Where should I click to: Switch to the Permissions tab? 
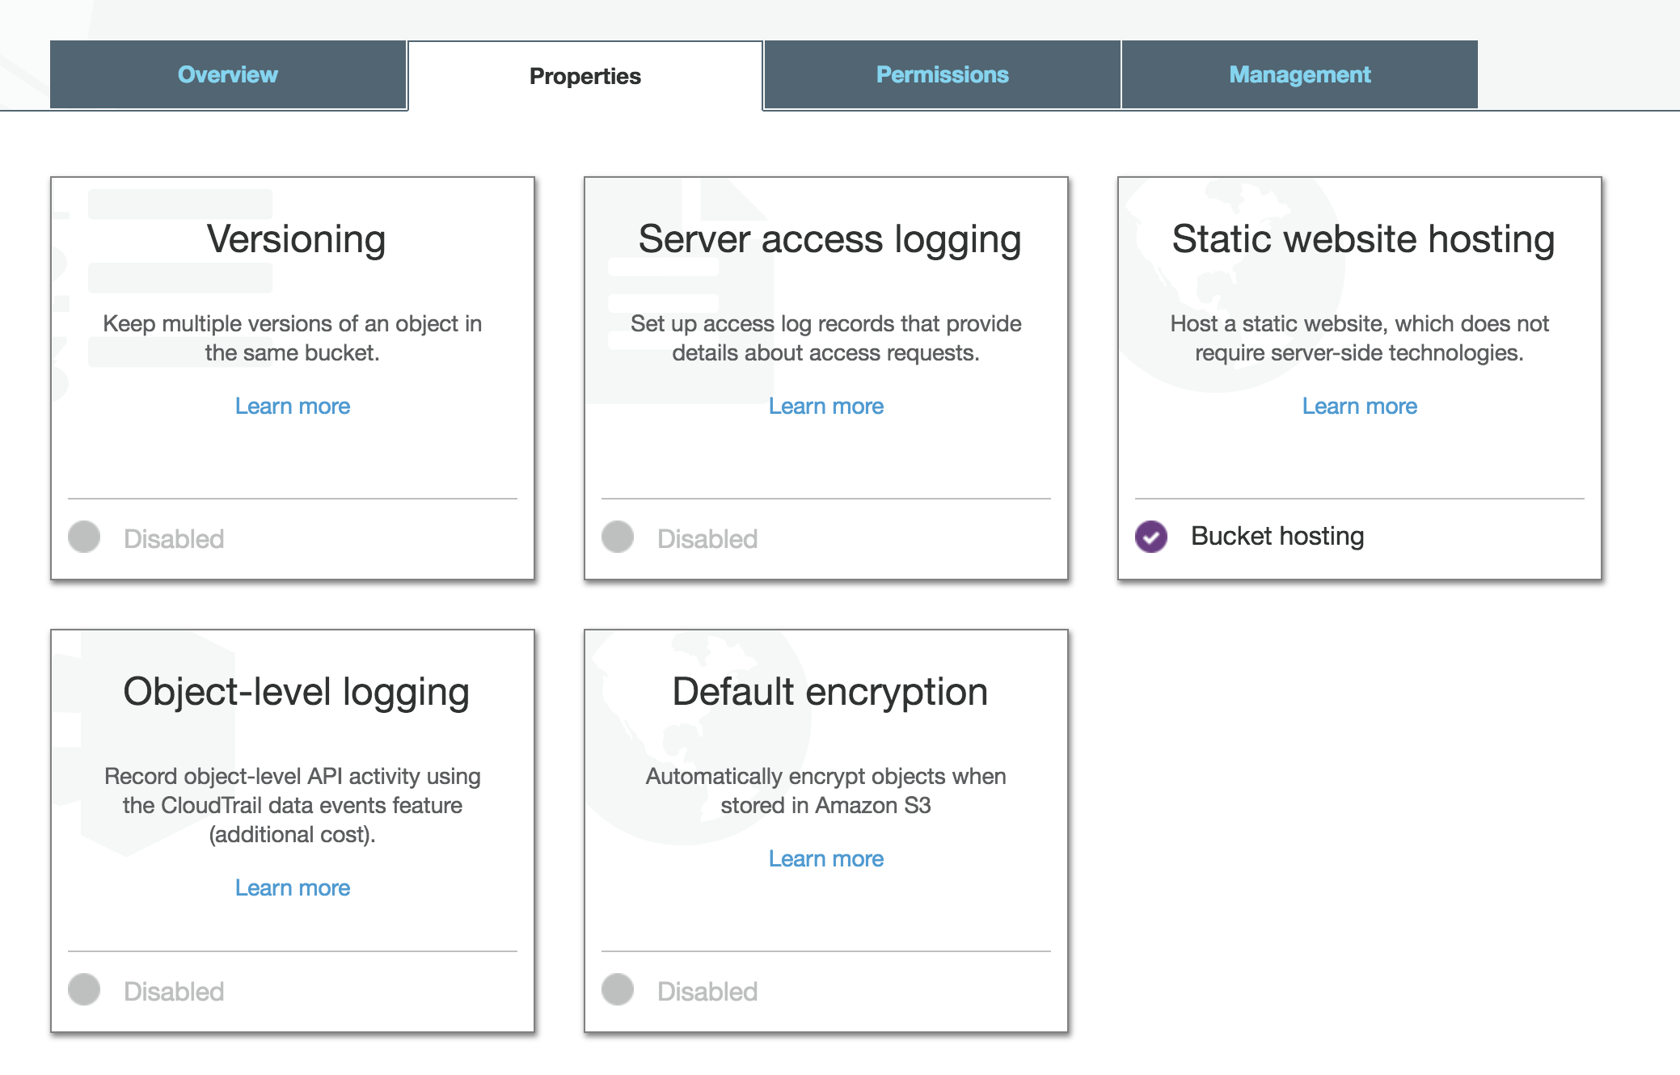click(x=942, y=74)
